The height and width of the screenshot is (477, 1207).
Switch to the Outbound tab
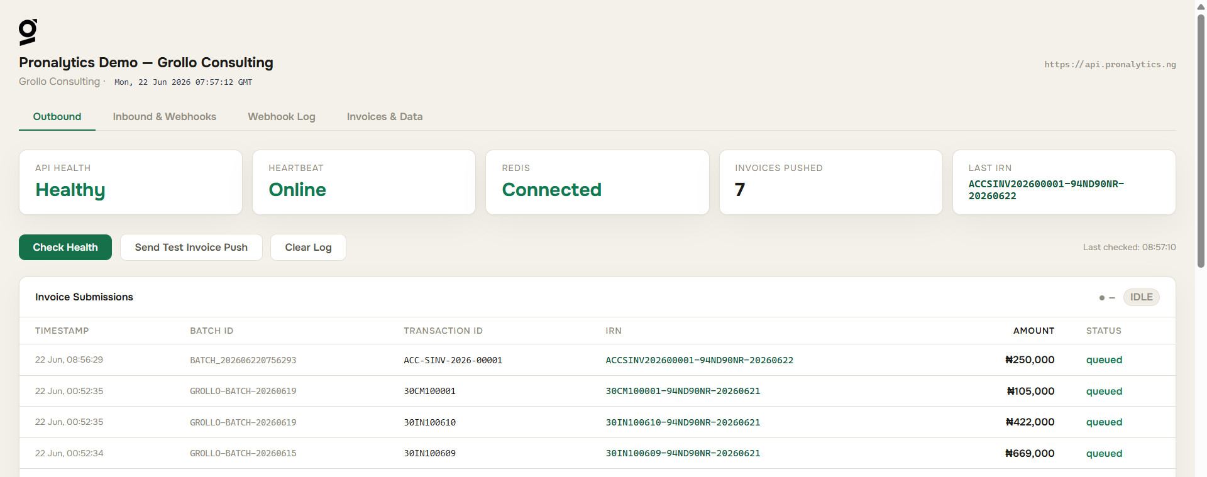(57, 117)
